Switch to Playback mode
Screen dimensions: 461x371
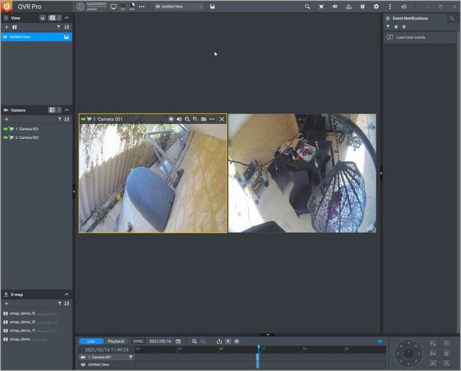click(x=116, y=341)
